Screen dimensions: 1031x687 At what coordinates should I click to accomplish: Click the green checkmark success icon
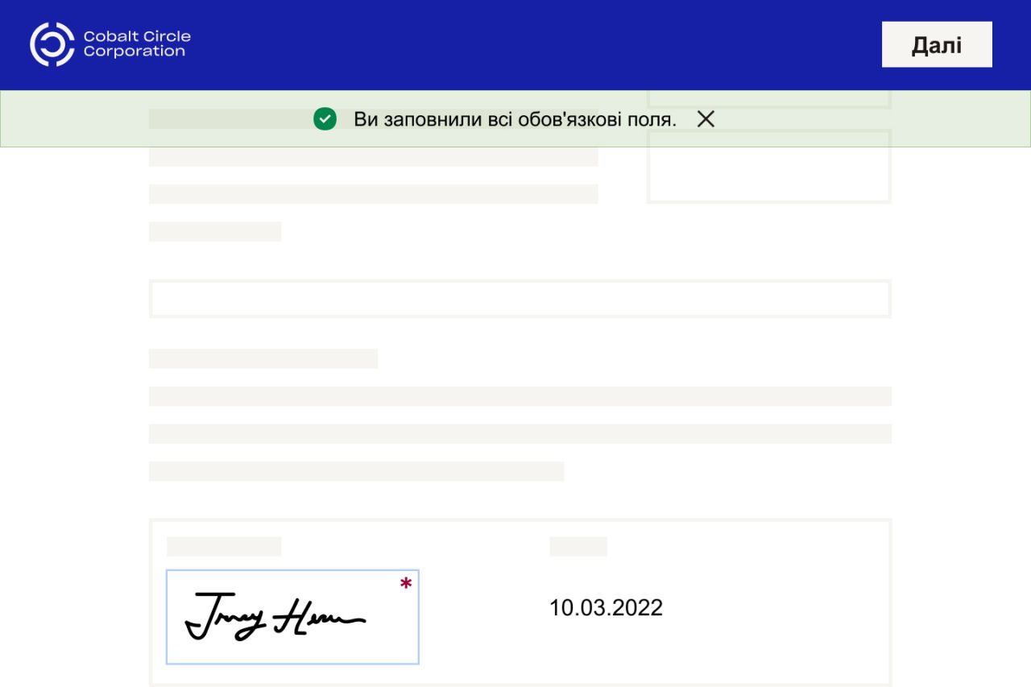325,119
